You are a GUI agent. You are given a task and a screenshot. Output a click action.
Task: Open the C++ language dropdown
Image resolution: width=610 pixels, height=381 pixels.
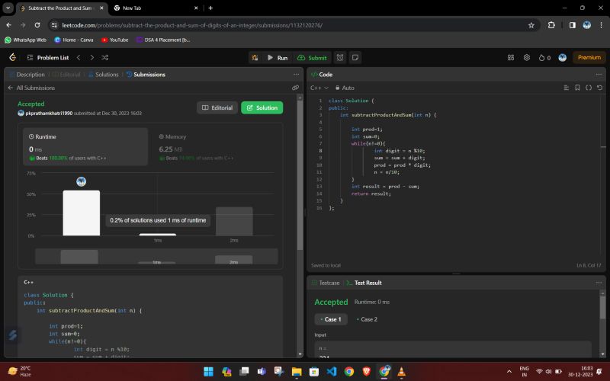click(319, 88)
